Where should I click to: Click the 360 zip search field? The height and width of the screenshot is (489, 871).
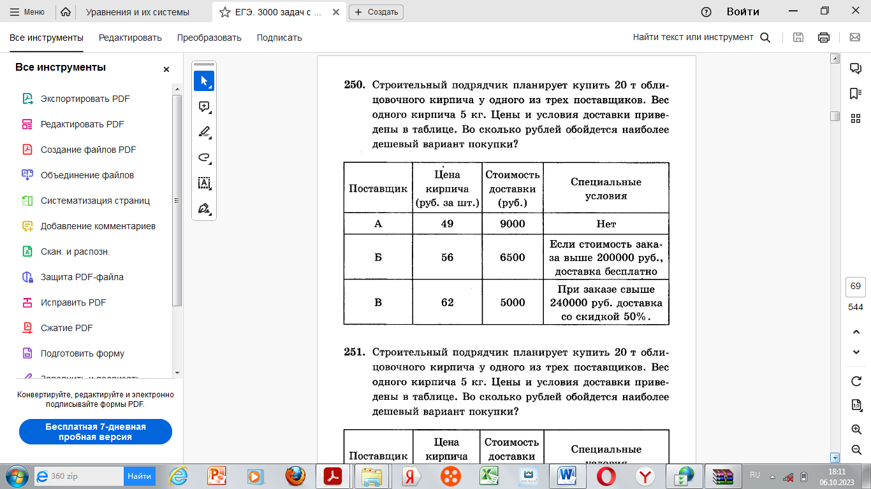pyautogui.click(x=79, y=476)
